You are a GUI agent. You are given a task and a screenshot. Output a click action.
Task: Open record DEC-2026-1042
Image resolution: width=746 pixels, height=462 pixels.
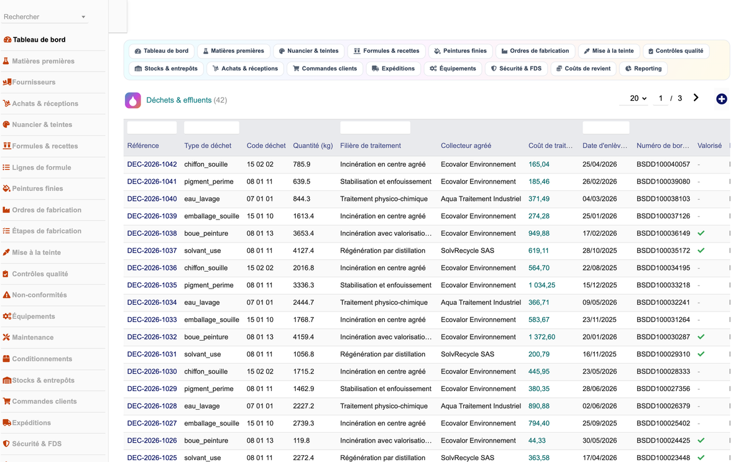tap(152, 165)
